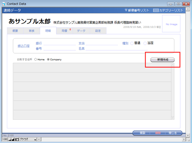Click the 複製 duplicate button

[142, 133]
